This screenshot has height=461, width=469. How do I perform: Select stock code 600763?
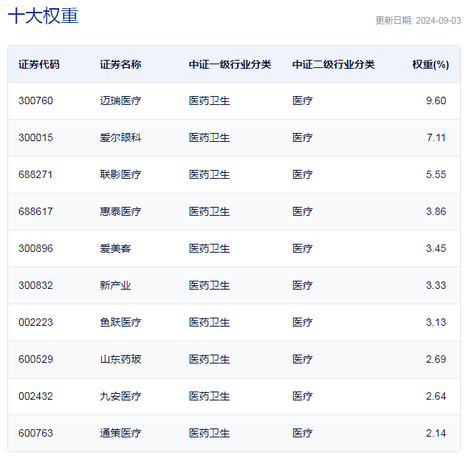pyautogui.click(x=35, y=433)
